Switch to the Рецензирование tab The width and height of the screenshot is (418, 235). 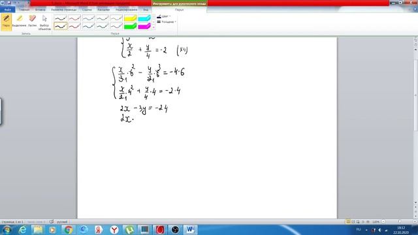coord(126,10)
